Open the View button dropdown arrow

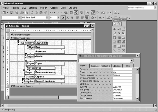(7, 13)
